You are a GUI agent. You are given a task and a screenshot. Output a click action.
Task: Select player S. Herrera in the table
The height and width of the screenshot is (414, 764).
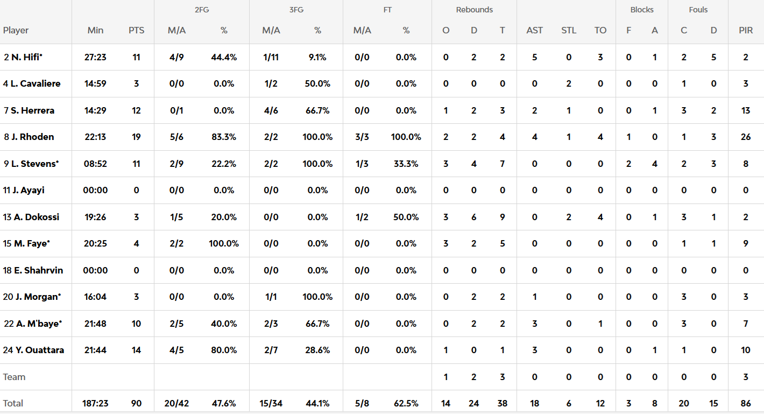coord(32,110)
